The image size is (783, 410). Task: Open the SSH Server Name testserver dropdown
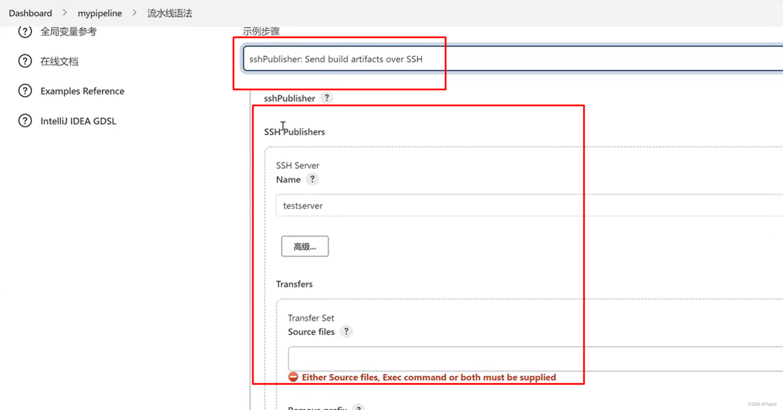click(529, 206)
